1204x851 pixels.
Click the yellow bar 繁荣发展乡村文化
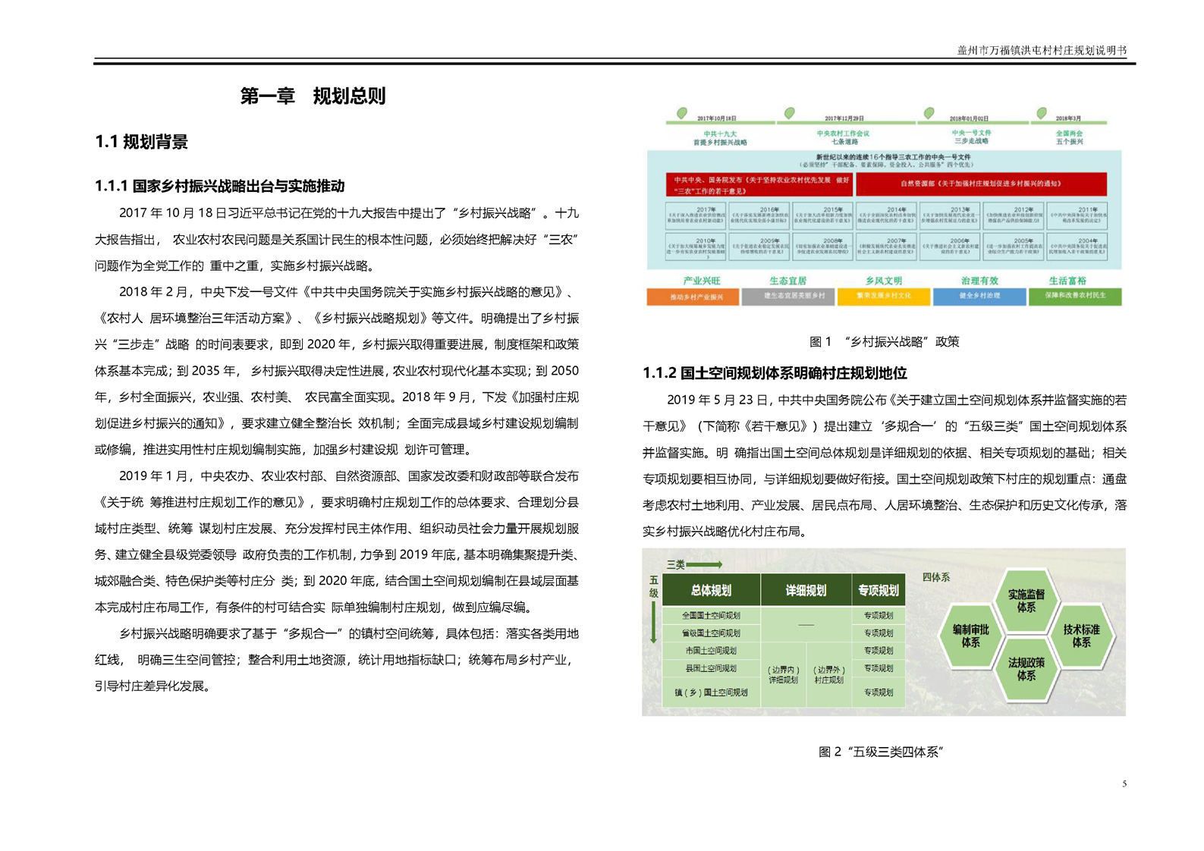coord(884,296)
